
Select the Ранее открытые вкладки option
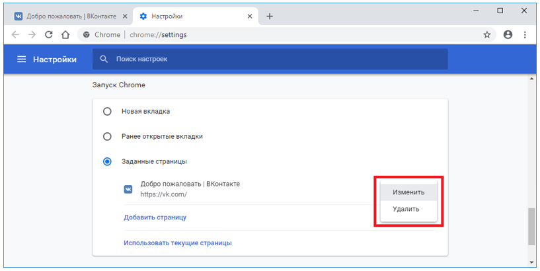coord(108,136)
